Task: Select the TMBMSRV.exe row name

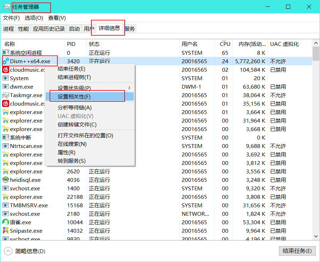Action: pyautogui.click(x=29, y=206)
